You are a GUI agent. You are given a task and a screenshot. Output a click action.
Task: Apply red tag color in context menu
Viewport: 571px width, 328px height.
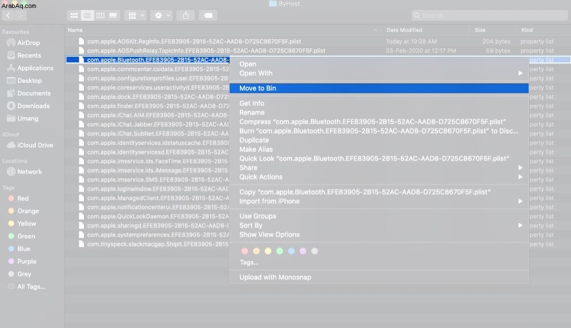click(245, 251)
